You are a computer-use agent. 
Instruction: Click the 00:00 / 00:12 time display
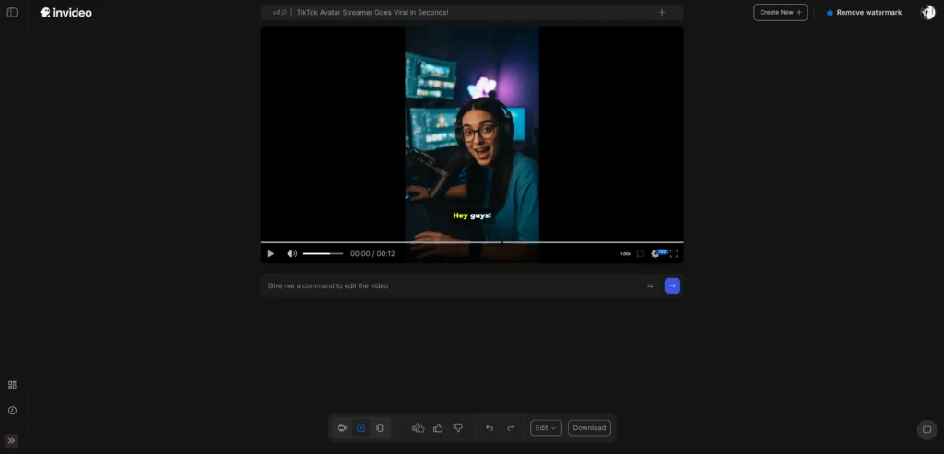tap(372, 254)
